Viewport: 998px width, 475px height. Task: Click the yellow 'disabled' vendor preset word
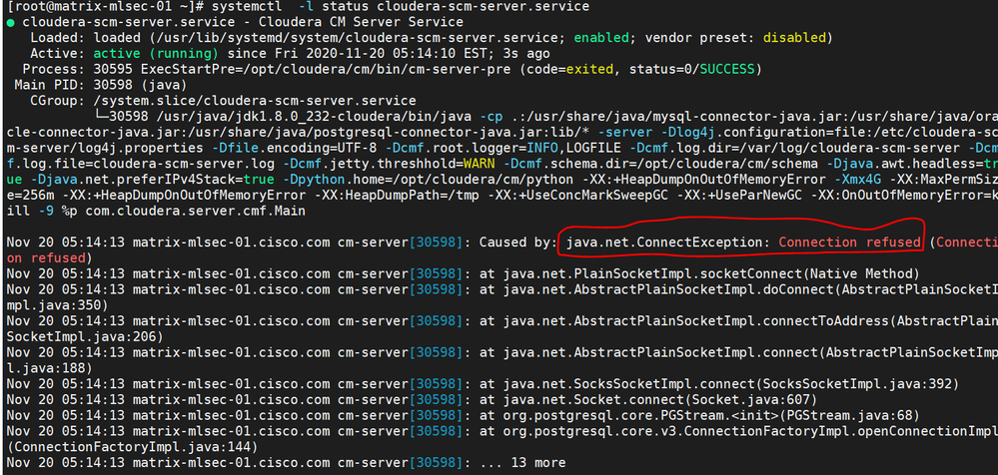point(794,38)
